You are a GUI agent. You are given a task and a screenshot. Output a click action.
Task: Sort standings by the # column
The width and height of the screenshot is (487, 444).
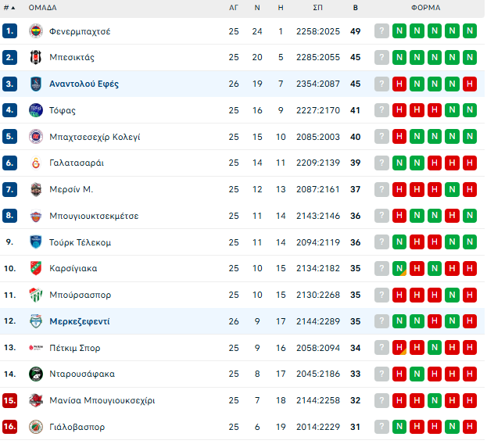click(9, 8)
